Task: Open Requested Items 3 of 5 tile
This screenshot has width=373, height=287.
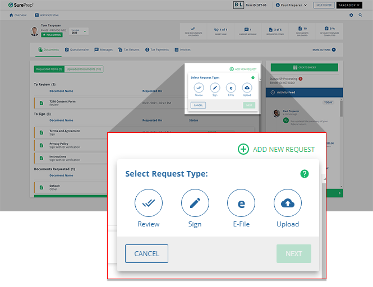Action: 275,31
